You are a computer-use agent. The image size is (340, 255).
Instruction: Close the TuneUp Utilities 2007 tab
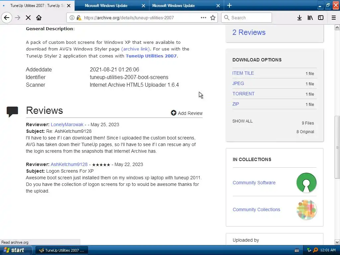(69, 6)
